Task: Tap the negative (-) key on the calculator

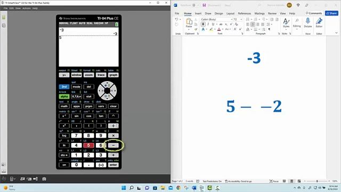Action: pos(101,165)
